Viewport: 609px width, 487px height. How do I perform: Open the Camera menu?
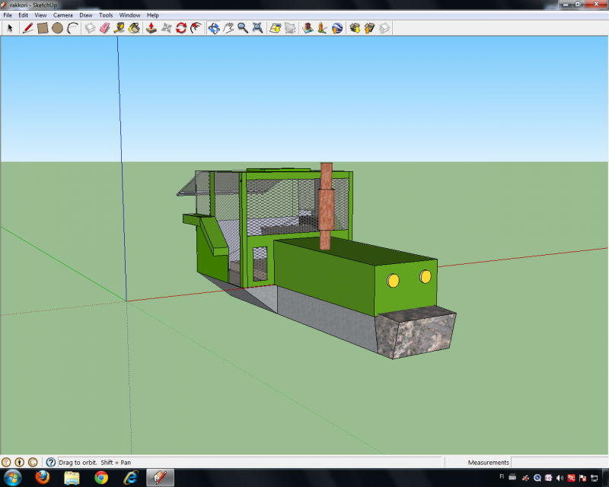[63, 15]
